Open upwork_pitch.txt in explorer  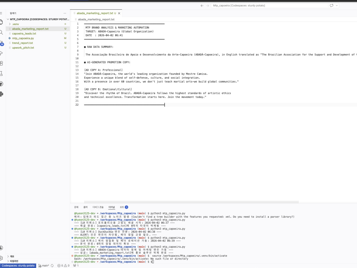click(x=38, y=48)
